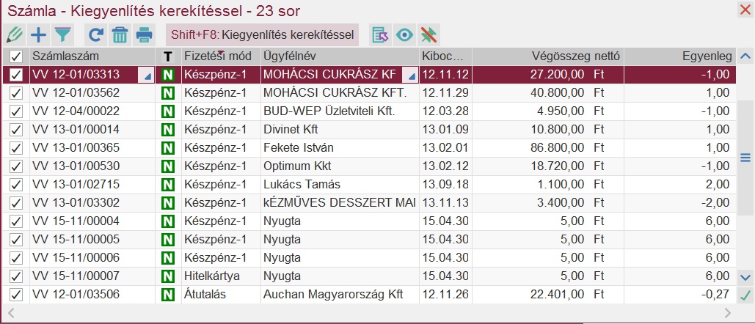Confirm with the green checkmark at bottom right
This screenshot has height=324, width=755.
point(745,295)
